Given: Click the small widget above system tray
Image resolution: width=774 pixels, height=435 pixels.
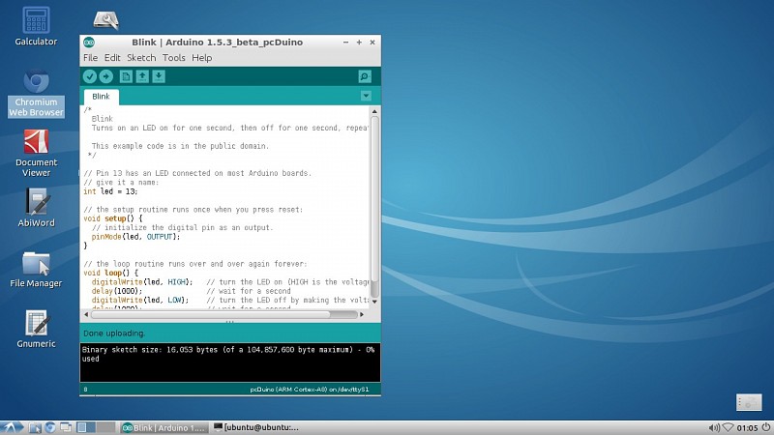Looking at the screenshot, I should pos(749,402).
